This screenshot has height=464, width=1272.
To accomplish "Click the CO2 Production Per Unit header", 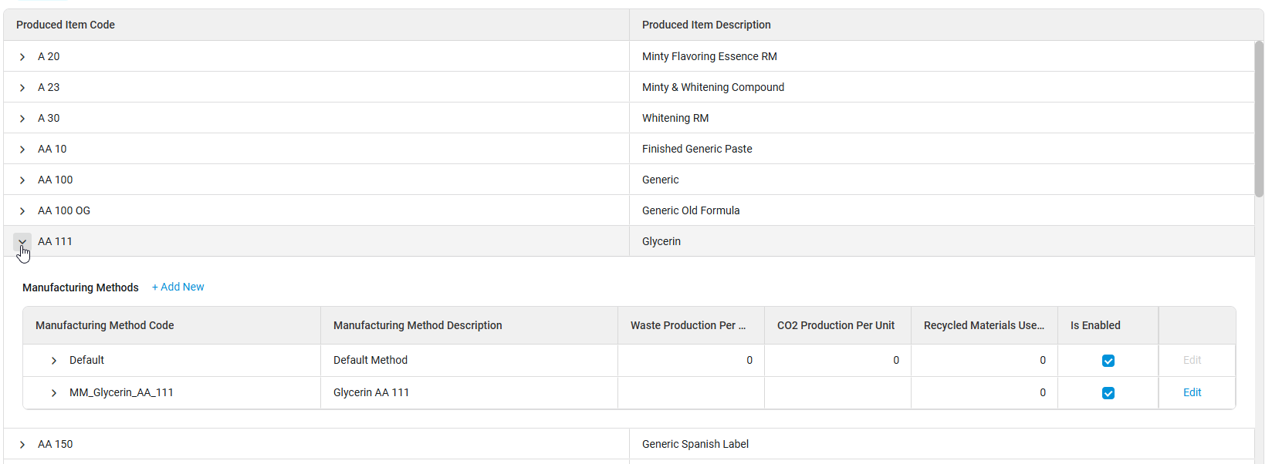I will [x=836, y=325].
